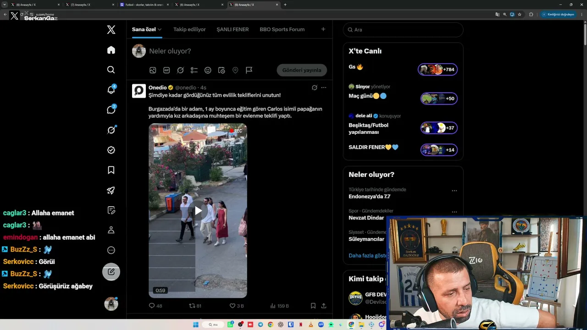Open a new browser tab
The image size is (587, 330).
click(x=285, y=5)
